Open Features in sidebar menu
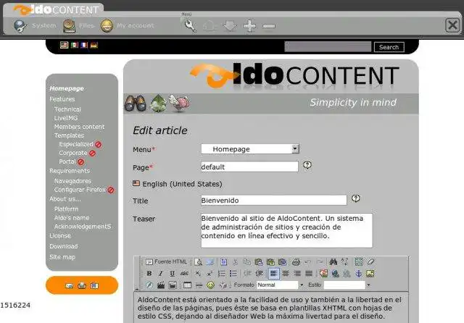 click(62, 99)
